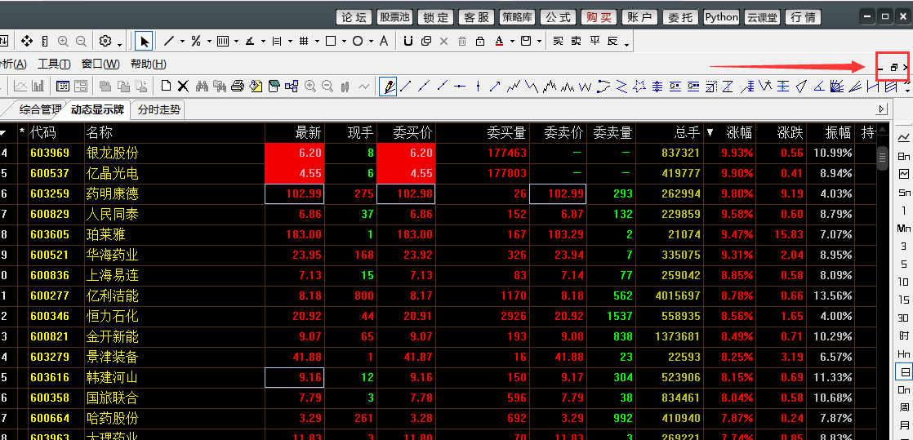Select the hash grid drawing tool
913x440 pixels.
tap(303, 42)
